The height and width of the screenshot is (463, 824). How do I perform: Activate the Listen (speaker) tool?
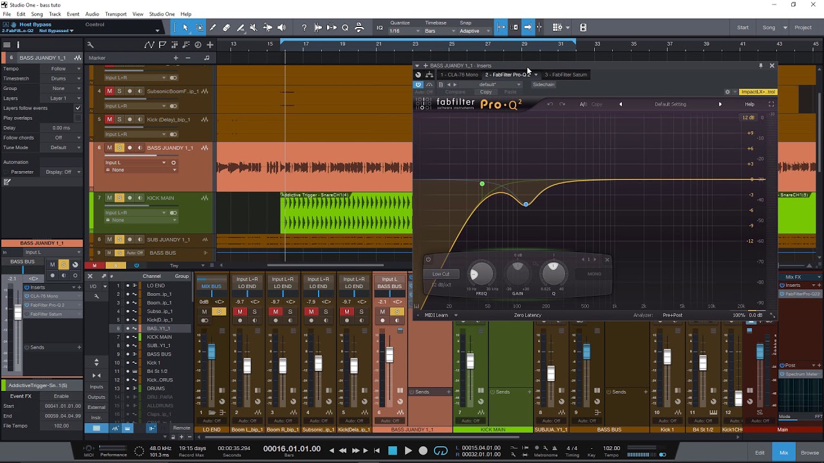(x=281, y=28)
